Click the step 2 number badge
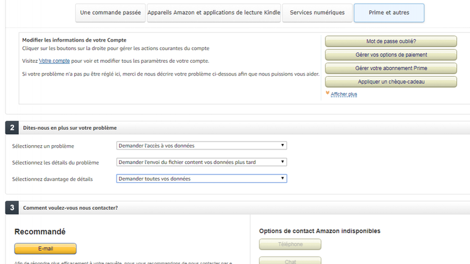 tap(11, 127)
